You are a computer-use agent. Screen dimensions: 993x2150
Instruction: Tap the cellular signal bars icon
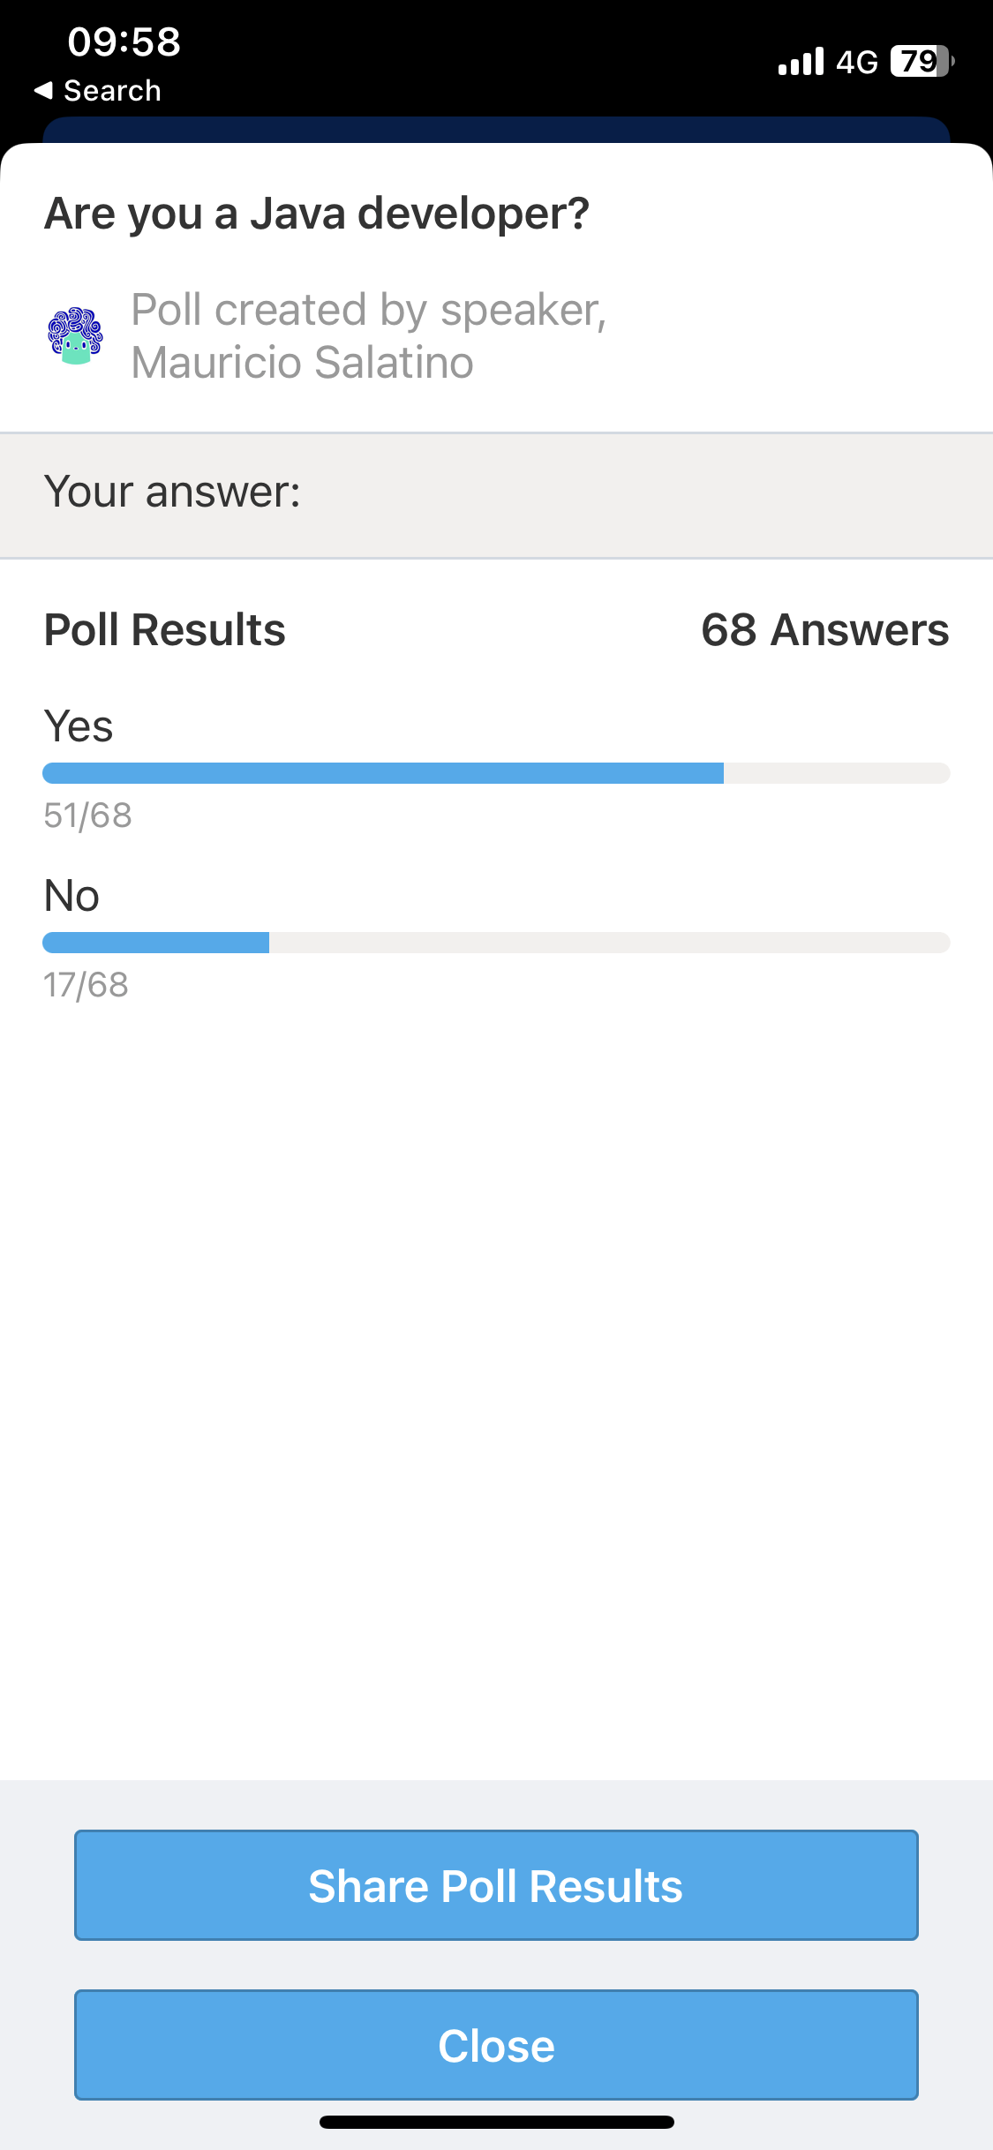[x=801, y=62]
